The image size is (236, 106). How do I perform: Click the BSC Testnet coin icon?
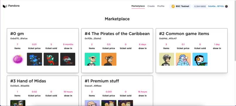pyautogui.click(x=173, y=6)
